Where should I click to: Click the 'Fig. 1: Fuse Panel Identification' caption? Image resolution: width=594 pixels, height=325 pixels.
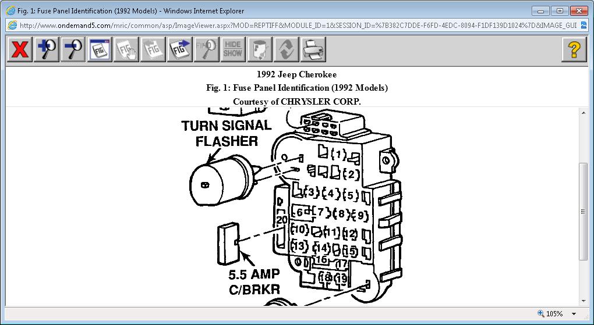point(297,88)
